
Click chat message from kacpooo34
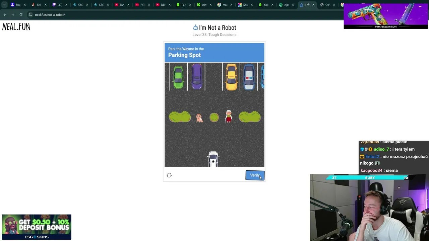[379, 170]
